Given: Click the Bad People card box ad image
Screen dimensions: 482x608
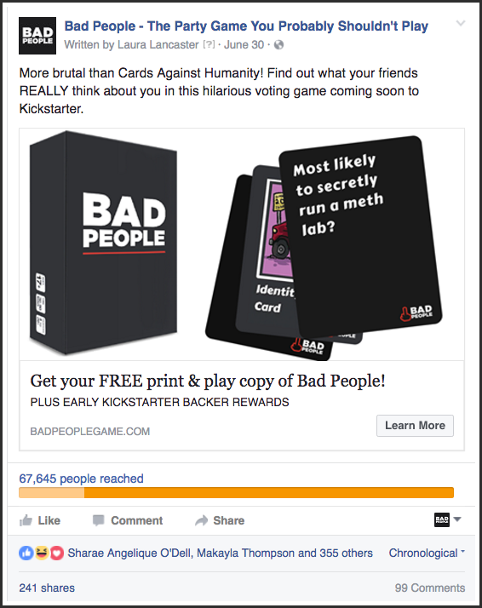Looking at the screenshot, I should click(242, 244).
